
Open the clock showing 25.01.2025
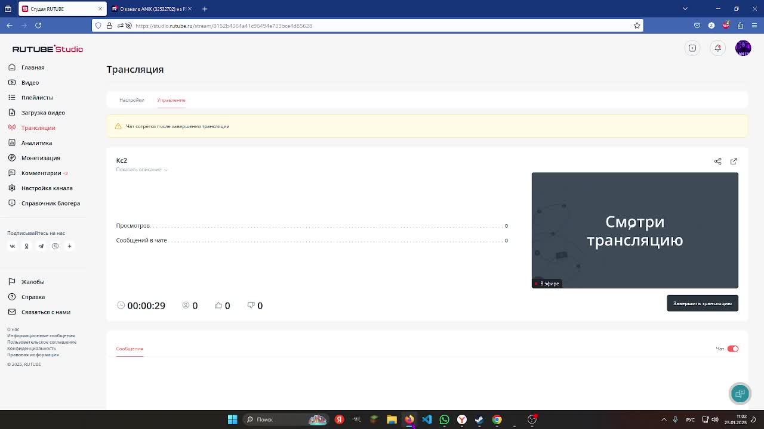(736, 419)
